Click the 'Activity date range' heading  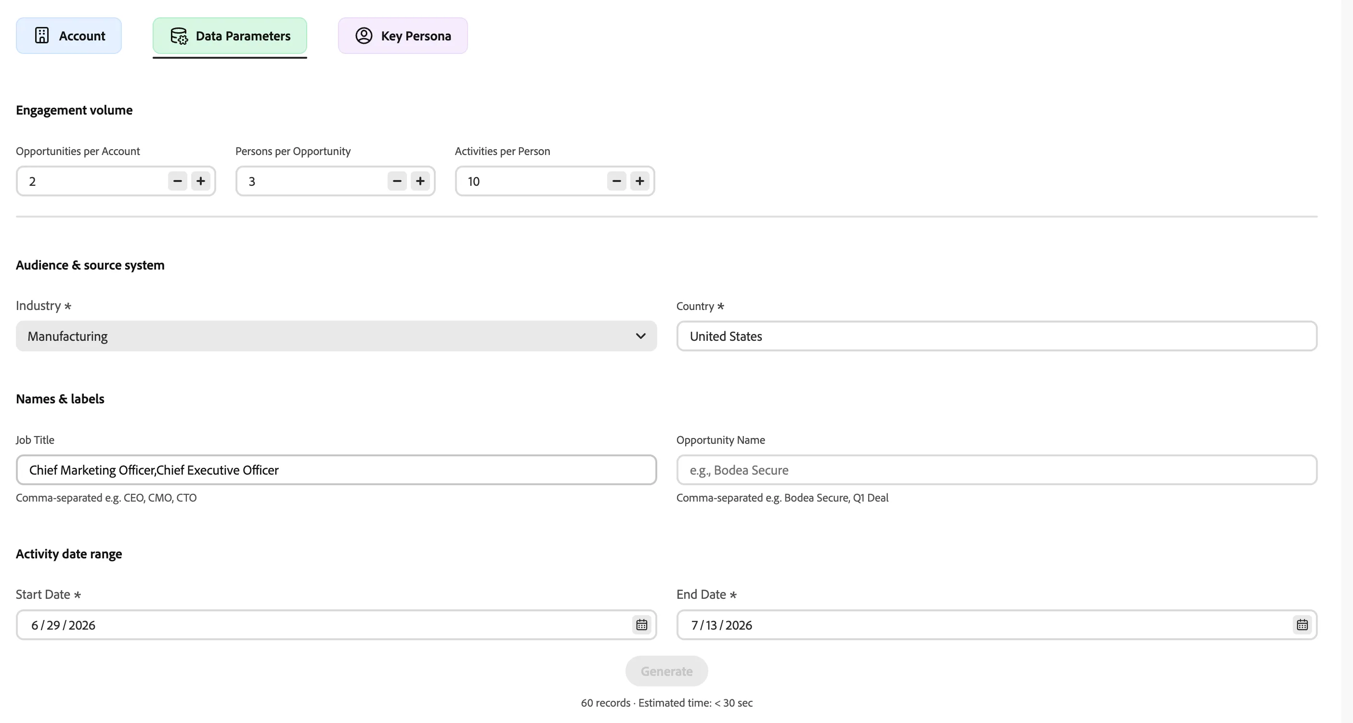click(x=69, y=554)
